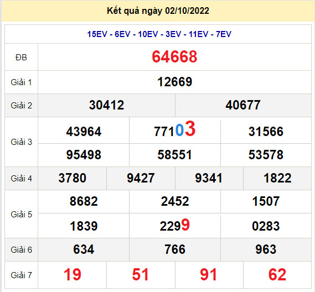Click Giải 4 number 3780
The height and width of the screenshot is (292, 315).
pos(73,178)
